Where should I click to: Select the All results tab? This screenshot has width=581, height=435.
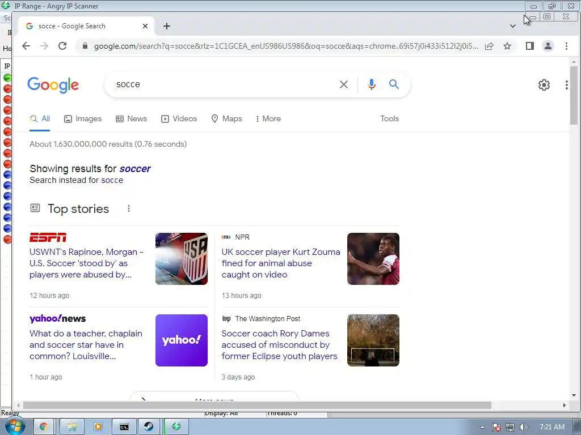tap(40, 119)
